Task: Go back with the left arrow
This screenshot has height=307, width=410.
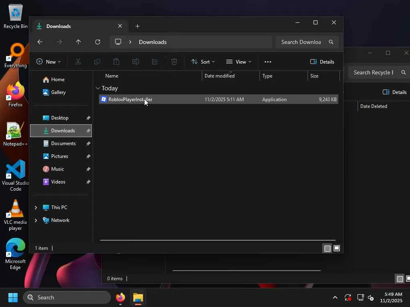Action: click(x=40, y=42)
